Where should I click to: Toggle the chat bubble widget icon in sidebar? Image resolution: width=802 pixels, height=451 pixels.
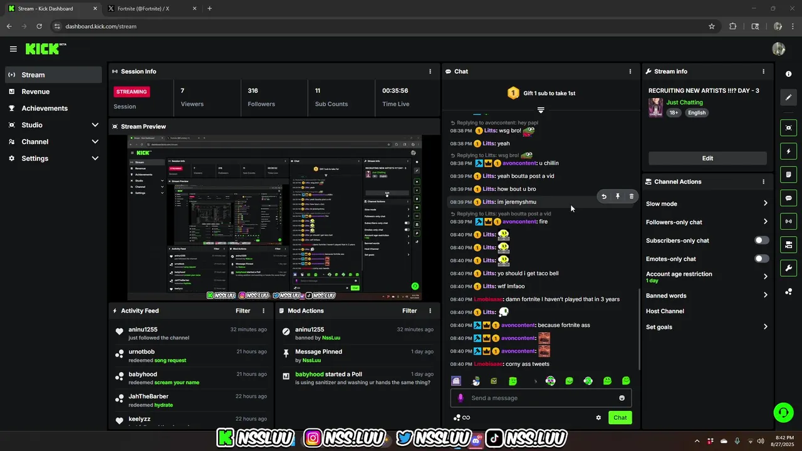point(788,198)
